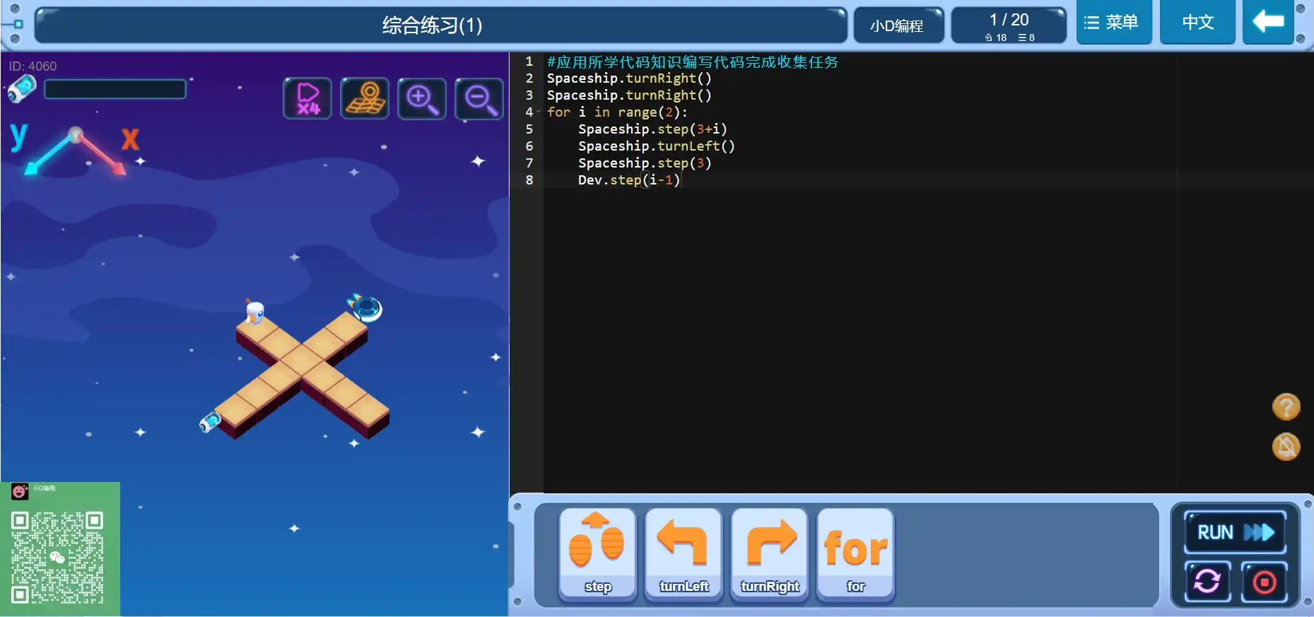Stop program execution with red stop button
The image size is (1314, 617).
1264,582
